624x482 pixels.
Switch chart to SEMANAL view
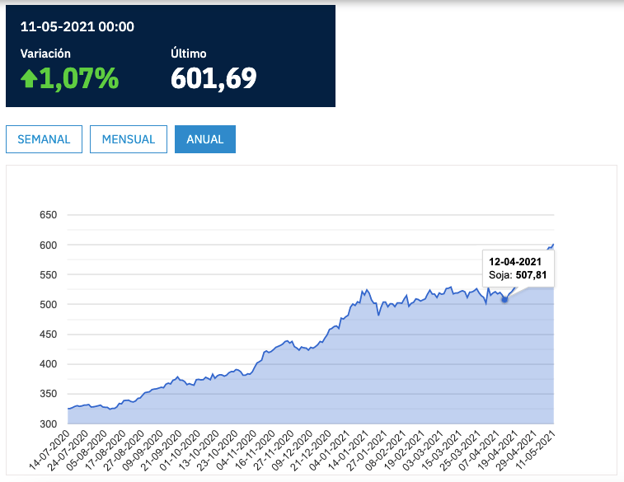coord(44,139)
